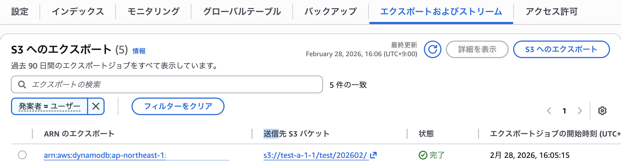Open the 設定 tab
Image resolution: width=621 pixels, height=165 pixels.
pyautogui.click(x=20, y=12)
